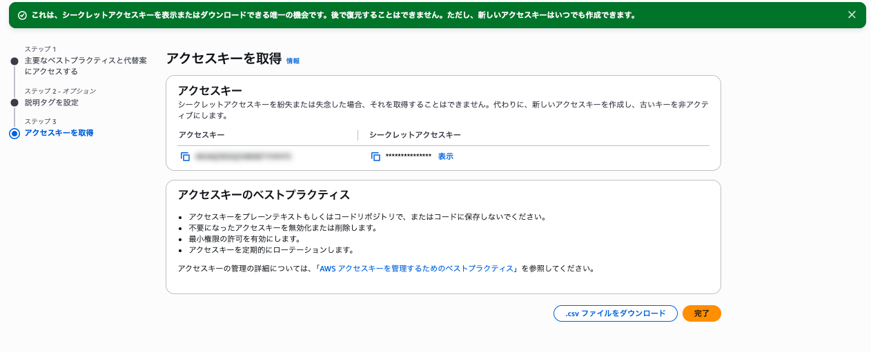Click the bullet アクセスキーを定期的にローテーションします
The image size is (871, 352).
click(x=271, y=249)
